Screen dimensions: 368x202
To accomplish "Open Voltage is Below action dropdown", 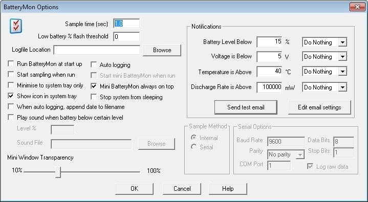I will [342, 57].
